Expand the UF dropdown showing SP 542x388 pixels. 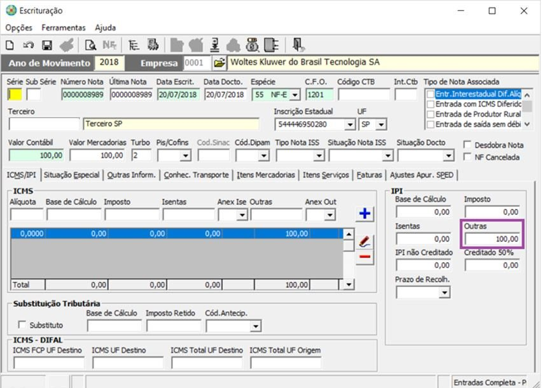click(x=381, y=124)
